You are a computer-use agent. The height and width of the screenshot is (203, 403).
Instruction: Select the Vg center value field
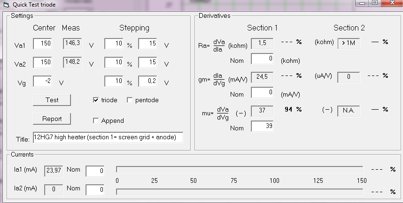43,82
